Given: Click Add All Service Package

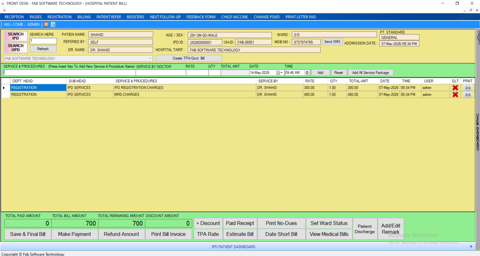Looking at the screenshot, I should coord(370,73).
